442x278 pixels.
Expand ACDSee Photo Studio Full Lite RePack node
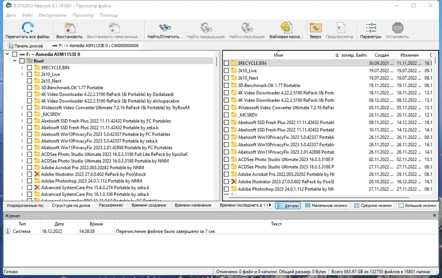tap(22, 154)
